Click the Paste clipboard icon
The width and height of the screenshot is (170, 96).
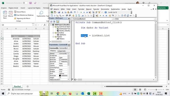[68, 12]
